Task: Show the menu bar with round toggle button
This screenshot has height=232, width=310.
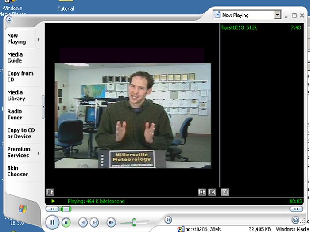Action: pos(9,19)
